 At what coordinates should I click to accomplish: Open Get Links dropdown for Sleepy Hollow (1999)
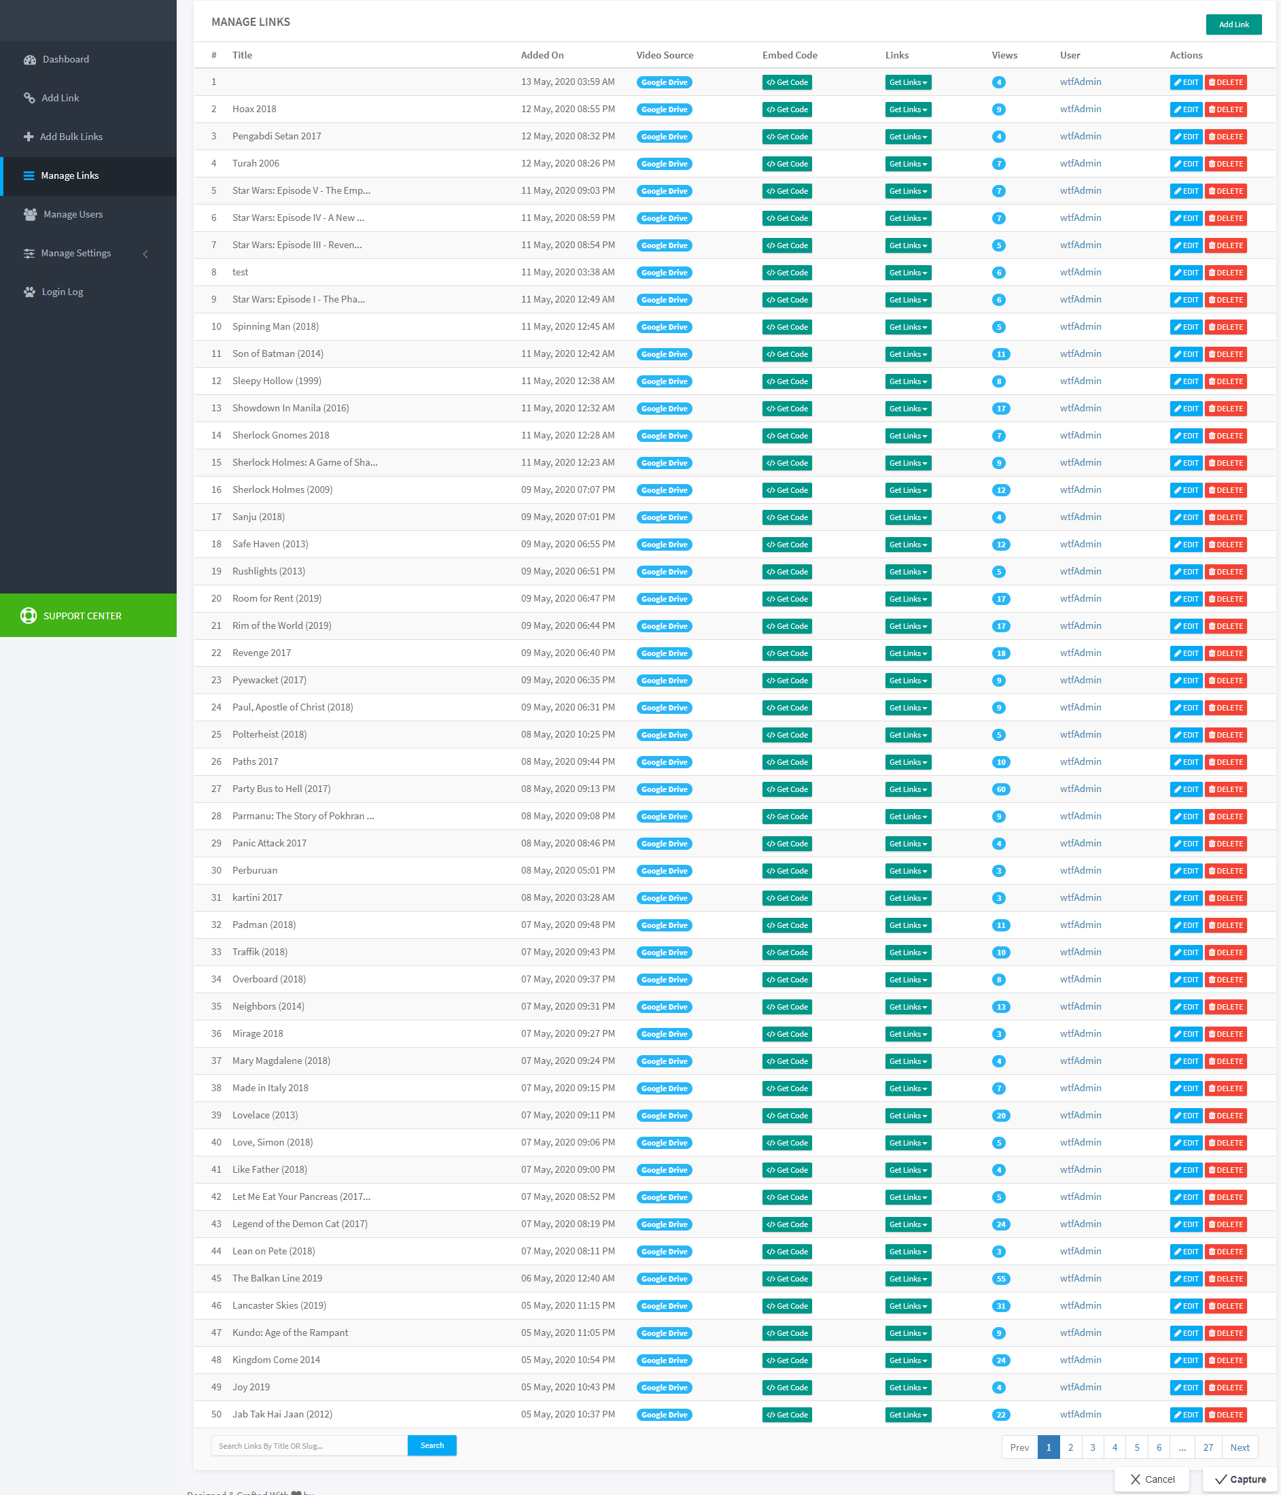click(x=907, y=381)
